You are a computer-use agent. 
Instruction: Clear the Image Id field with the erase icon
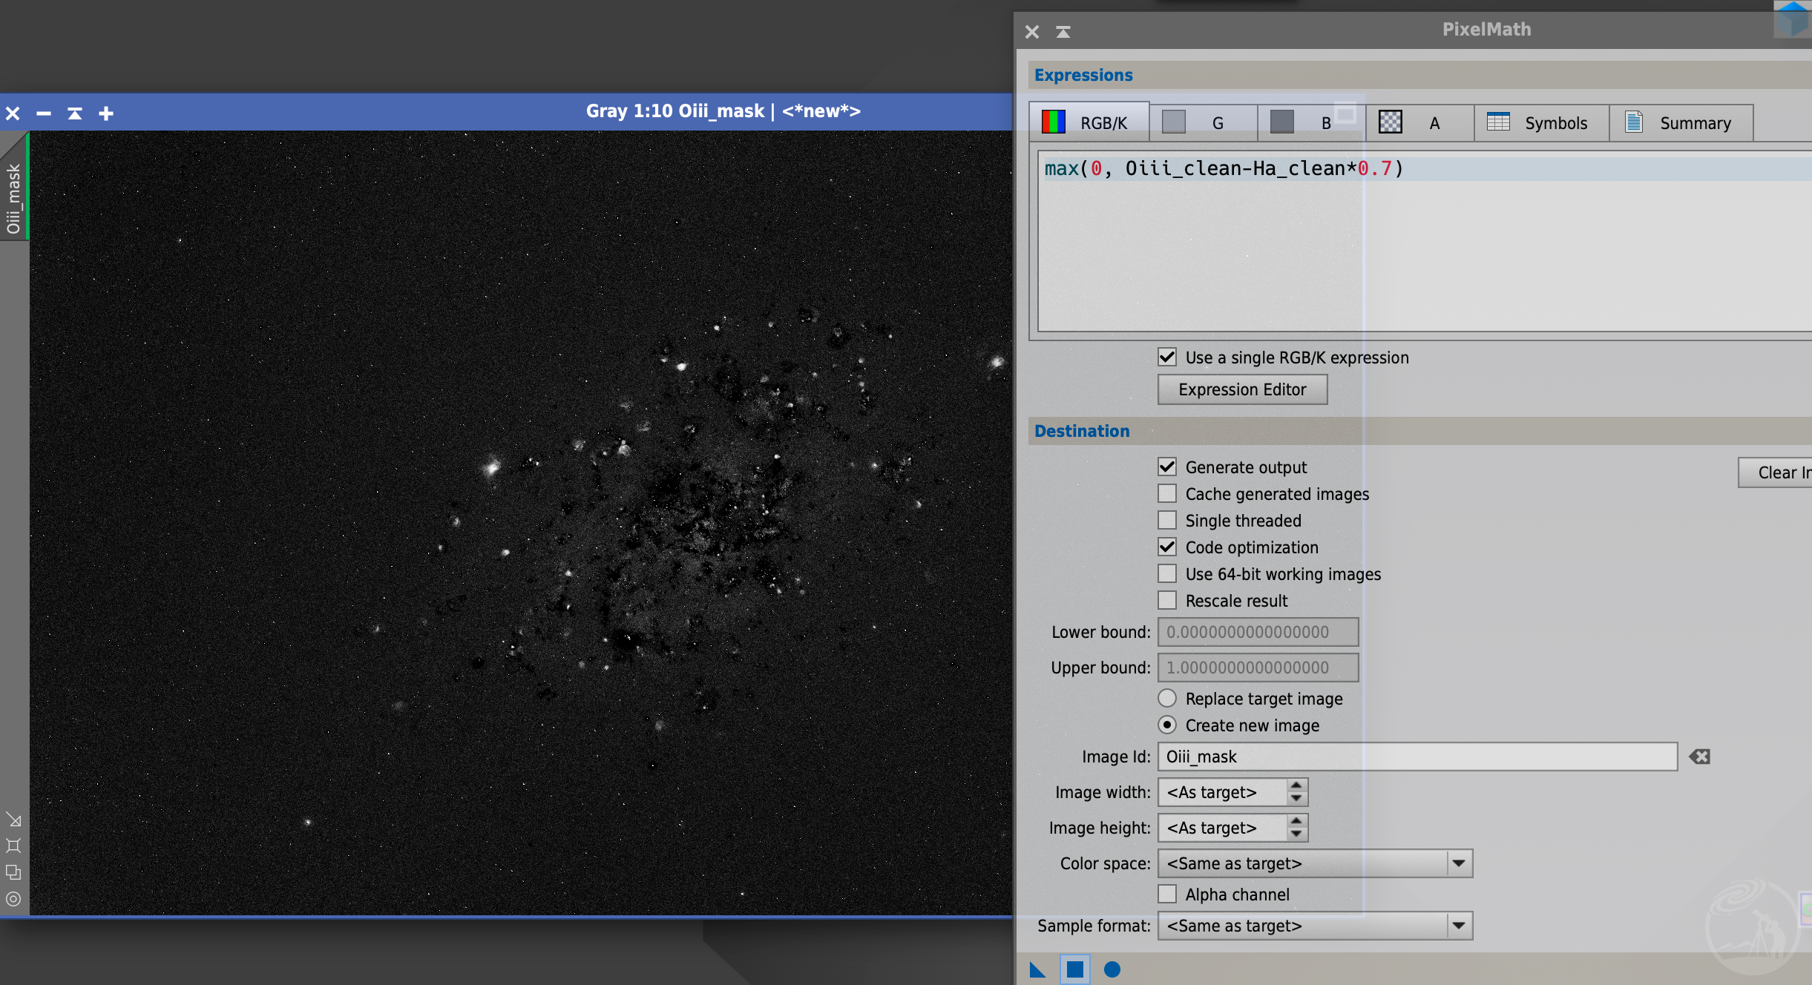tap(1699, 757)
